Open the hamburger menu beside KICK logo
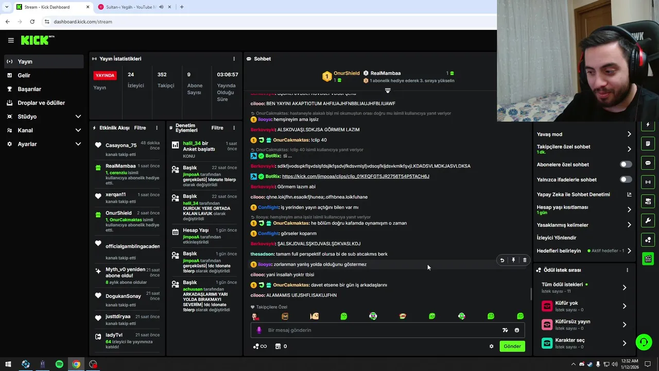The height and width of the screenshot is (371, 659). (x=11, y=40)
